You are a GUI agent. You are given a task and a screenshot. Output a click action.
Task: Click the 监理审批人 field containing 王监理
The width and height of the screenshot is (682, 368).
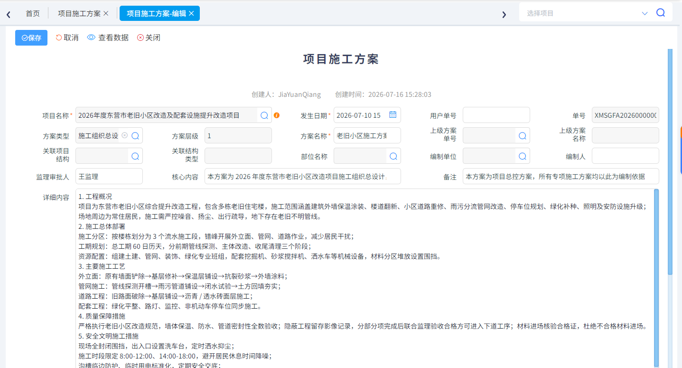(109, 176)
